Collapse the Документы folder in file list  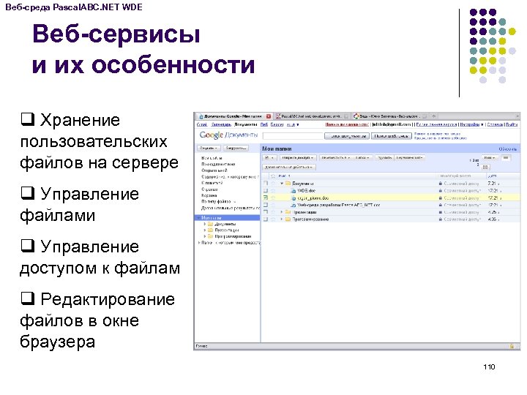point(282,184)
